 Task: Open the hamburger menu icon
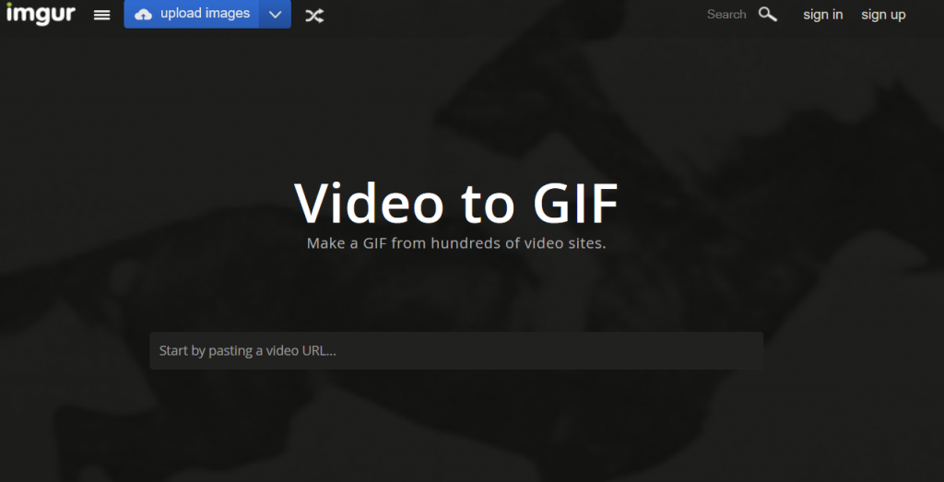[x=102, y=15]
